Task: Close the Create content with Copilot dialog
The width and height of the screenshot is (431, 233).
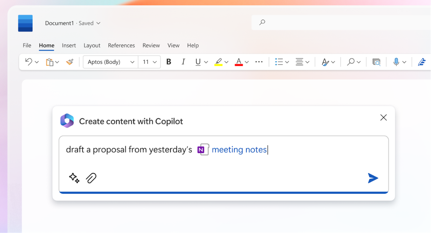Action: click(x=384, y=117)
